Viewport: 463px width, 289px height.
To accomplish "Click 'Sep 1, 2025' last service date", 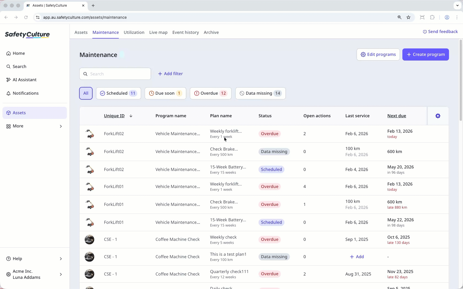I will click(x=357, y=239).
